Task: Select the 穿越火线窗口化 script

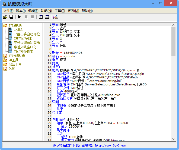Action: [x=25, y=47]
